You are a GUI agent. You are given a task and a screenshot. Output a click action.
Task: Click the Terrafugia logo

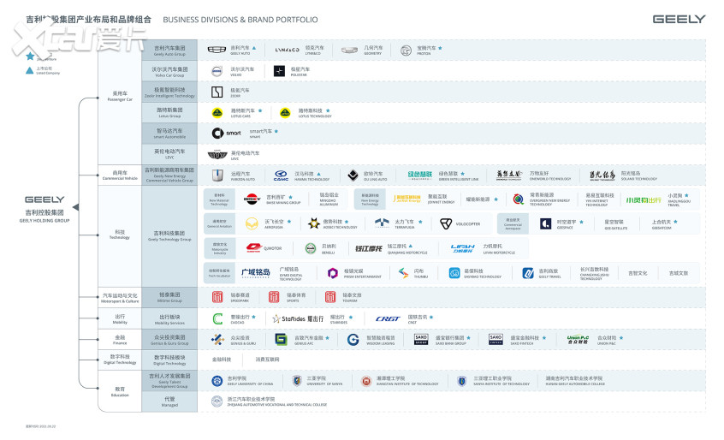pos(382,223)
